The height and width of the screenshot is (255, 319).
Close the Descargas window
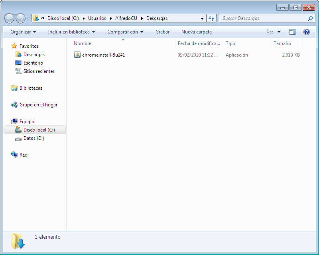click(x=309, y=8)
